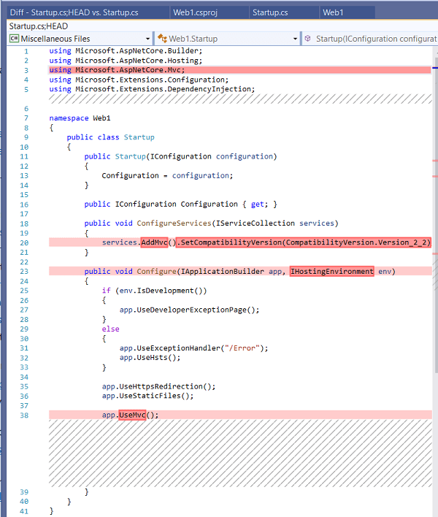Select the Web1 tab
The height and width of the screenshot is (517, 438).
click(333, 12)
